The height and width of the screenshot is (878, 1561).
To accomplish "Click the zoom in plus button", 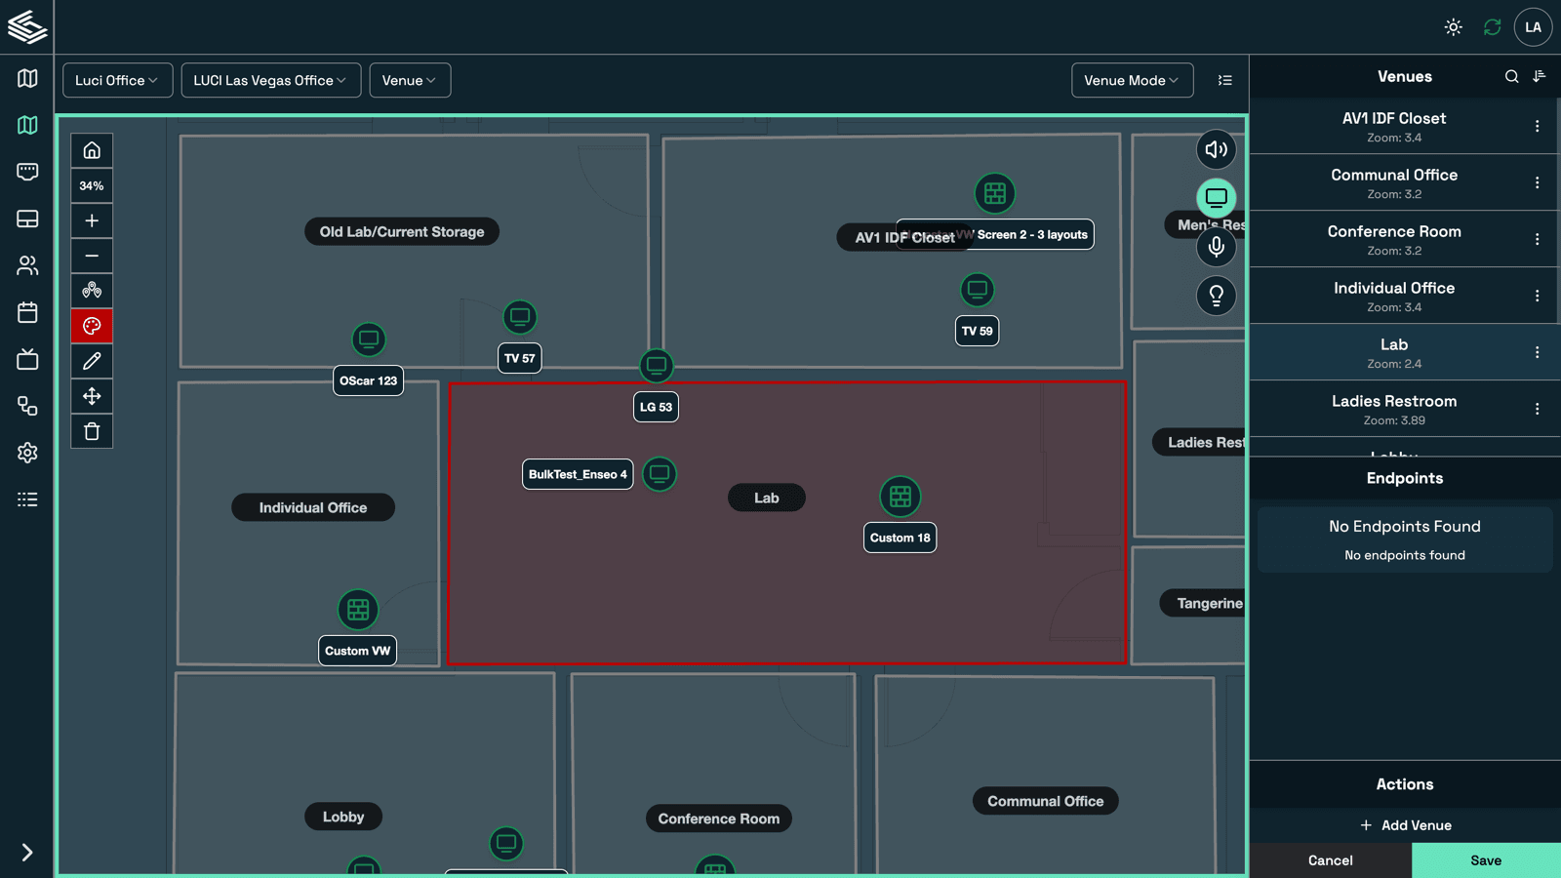I will coord(92,220).
